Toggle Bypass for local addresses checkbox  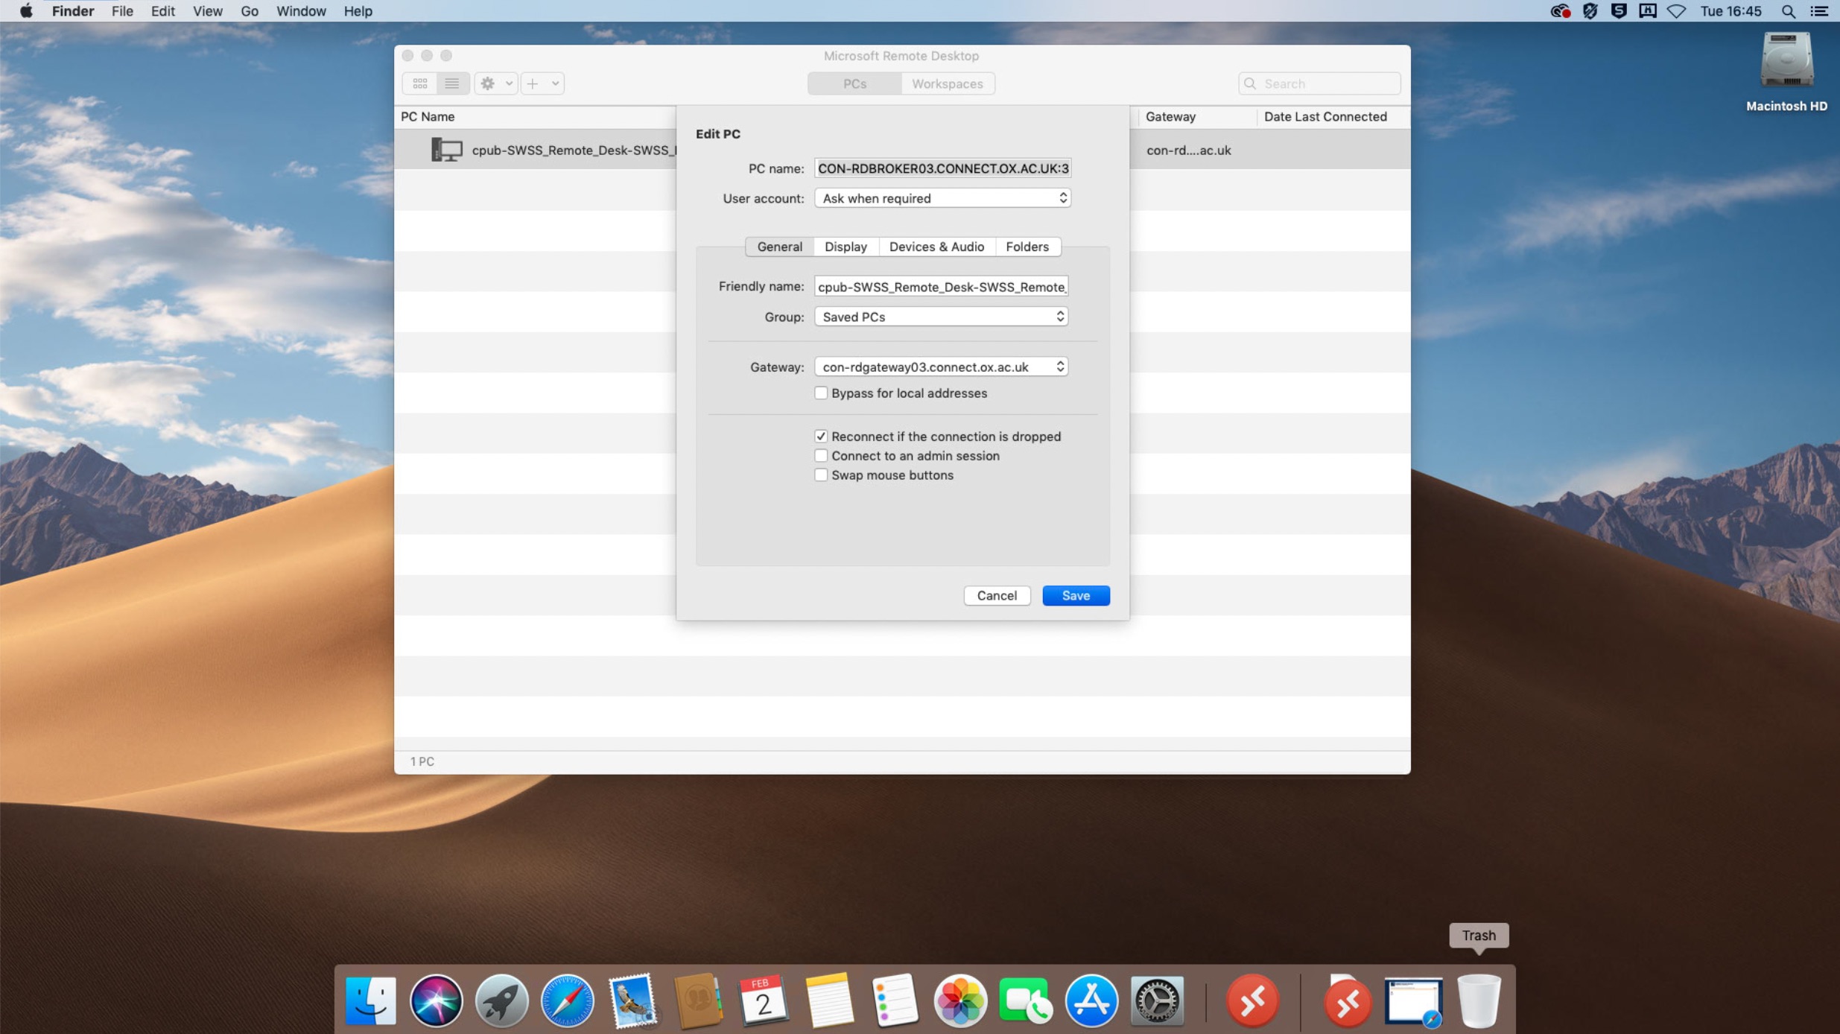[x=821, y=393]
